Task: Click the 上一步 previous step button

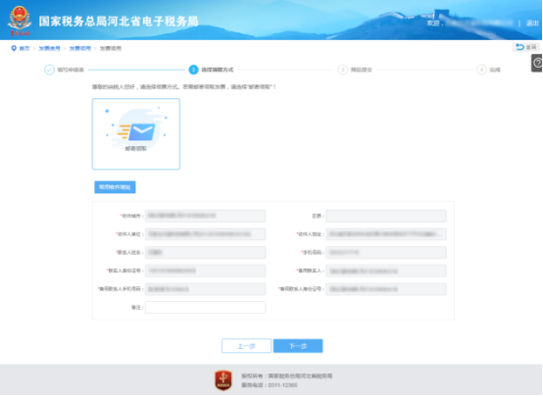Action: coord(246,346)
